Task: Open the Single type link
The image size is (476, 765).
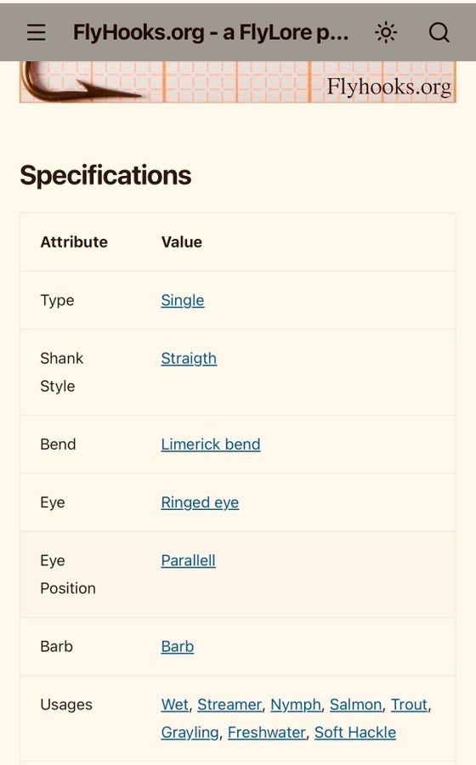Action: tap(183, 301)
